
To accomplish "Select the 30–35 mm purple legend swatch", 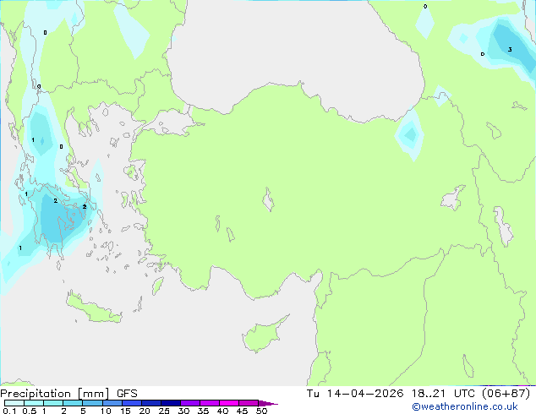I will pyautogui.click(x=189, y=403).
